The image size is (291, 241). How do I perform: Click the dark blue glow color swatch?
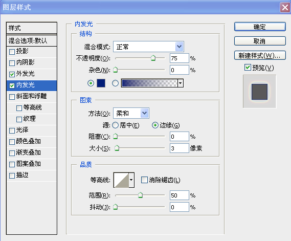[x=101, y=83]
